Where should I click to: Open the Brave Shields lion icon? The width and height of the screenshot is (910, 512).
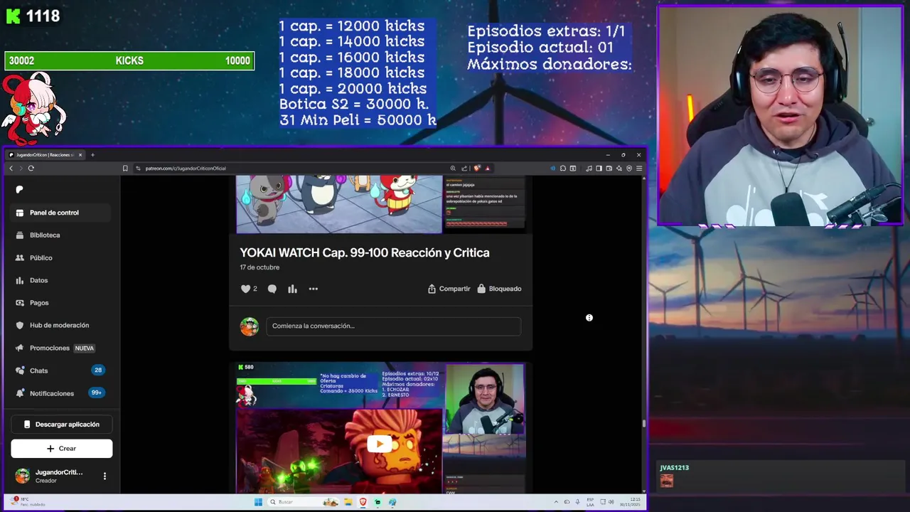click(x=477, y=169)
